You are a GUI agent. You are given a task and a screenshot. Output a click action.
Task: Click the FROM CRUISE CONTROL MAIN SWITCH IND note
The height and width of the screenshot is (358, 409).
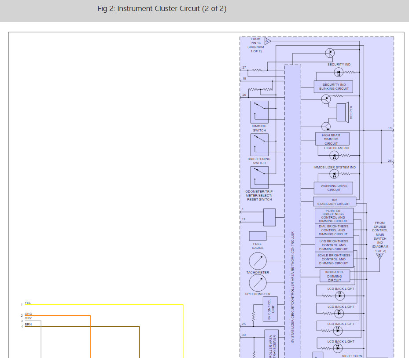pos(380,237)
